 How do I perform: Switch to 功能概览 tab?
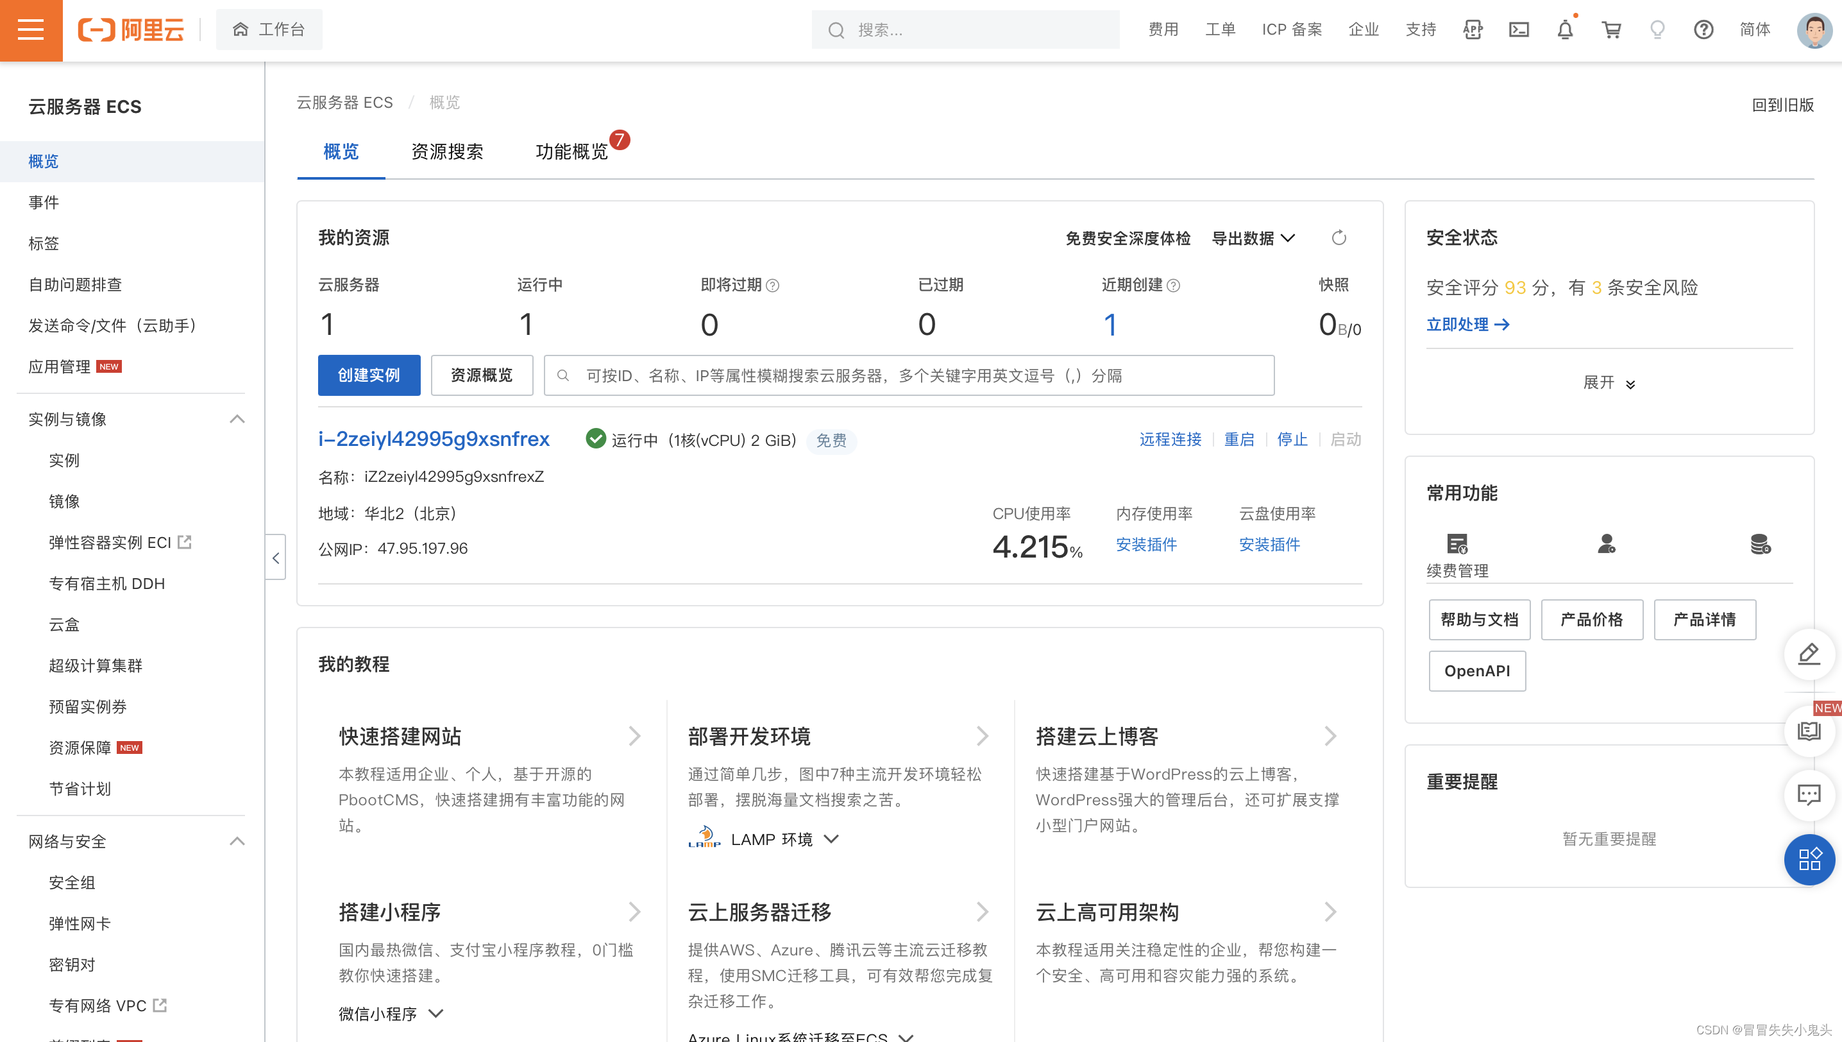pos(571,151)
